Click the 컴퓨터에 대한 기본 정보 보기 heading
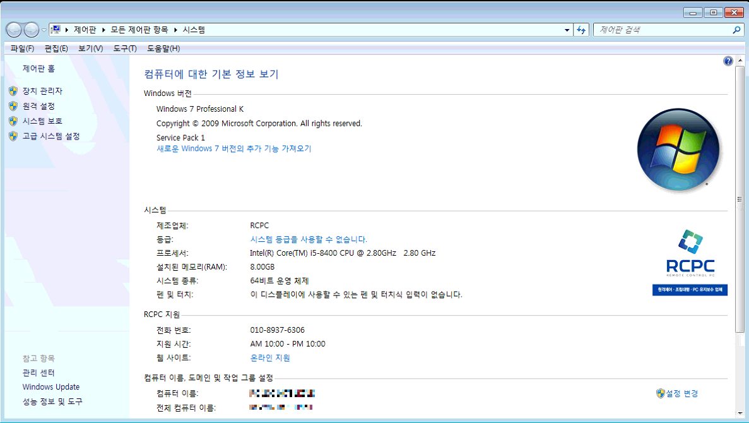 [x=211, y=74]
